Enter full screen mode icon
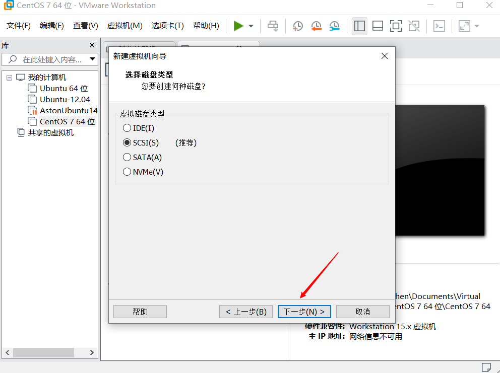Screen dimensions: 500x373 pyautogui.click(x=396, y=26)
